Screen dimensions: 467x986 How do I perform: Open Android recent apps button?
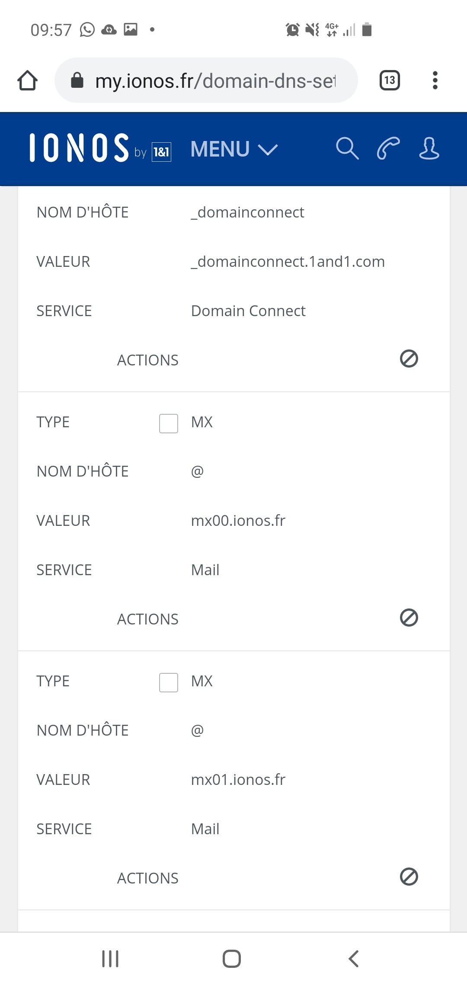(x=110, y=959)
